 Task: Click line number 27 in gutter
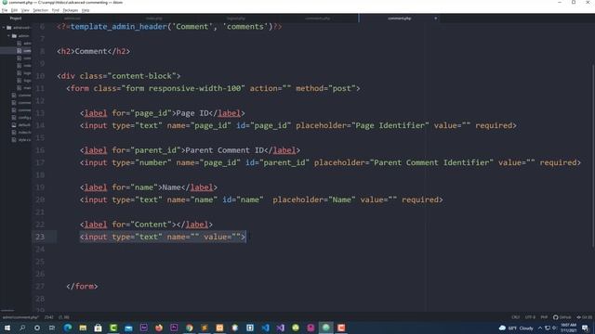click(x=40, y=287)
